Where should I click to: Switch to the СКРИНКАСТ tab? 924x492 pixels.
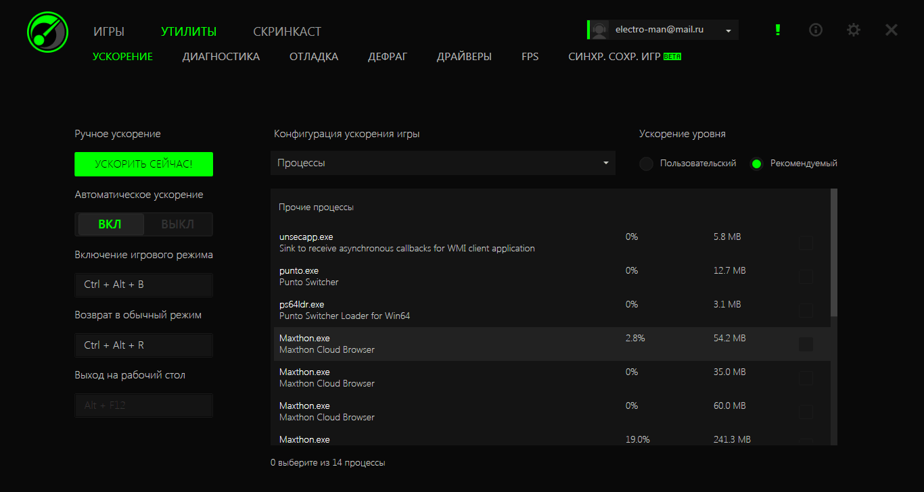click(287, 32)
